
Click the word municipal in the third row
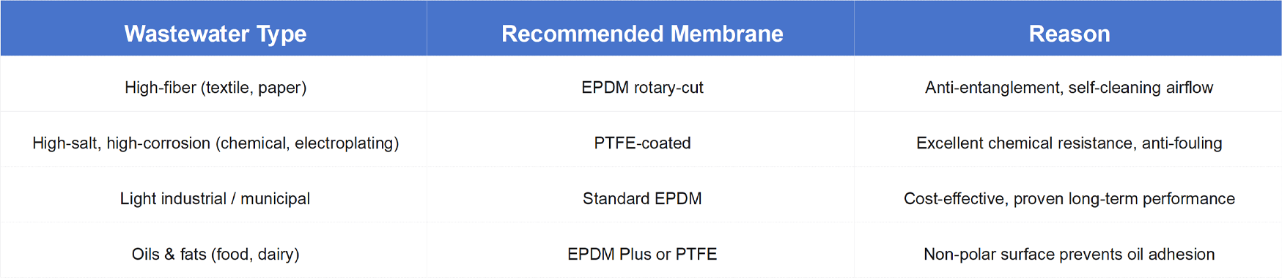275,199
